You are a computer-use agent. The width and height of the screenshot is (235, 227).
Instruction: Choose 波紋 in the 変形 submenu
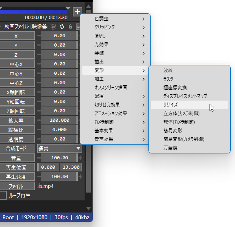click(x=190, y=70)
